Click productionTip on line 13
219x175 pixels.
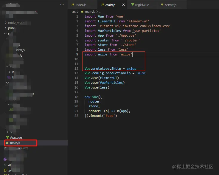[118, 73]
